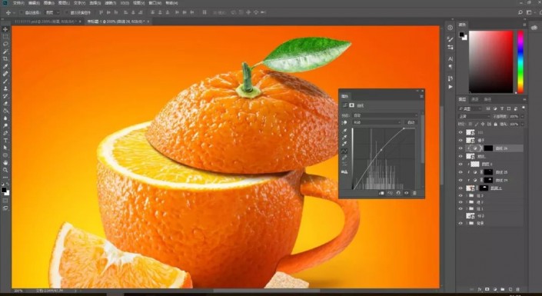Screen dimensions: 542x296
Task: Hide the 曲线 25 layer
Action: [x=461, y=172]
